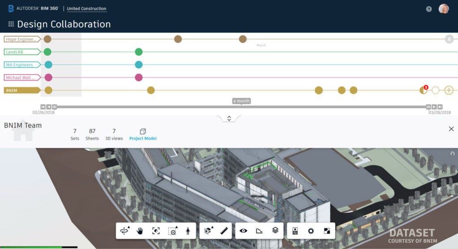Open the Model Browser layers icon

pyautogui.click(x=275, y=231)
